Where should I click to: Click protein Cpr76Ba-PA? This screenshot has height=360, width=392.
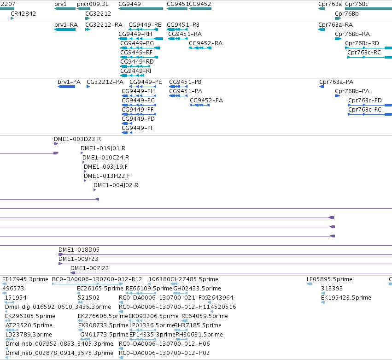pos(336,82)
